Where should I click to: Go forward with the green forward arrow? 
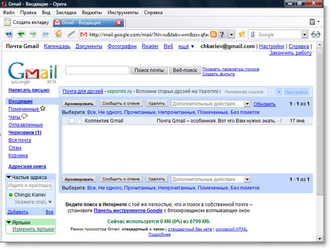tap(33, 34)
